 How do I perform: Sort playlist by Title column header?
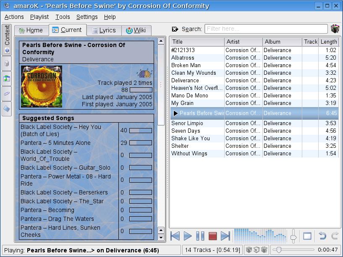197,42
